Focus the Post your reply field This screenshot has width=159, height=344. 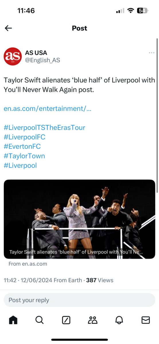pyautogui.click(x=79, y=300)
